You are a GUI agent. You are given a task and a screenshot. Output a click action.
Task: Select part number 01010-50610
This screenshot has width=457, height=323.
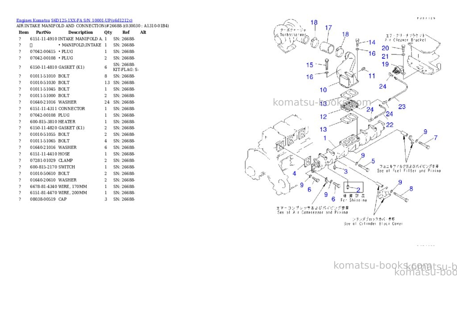point(42,173)
